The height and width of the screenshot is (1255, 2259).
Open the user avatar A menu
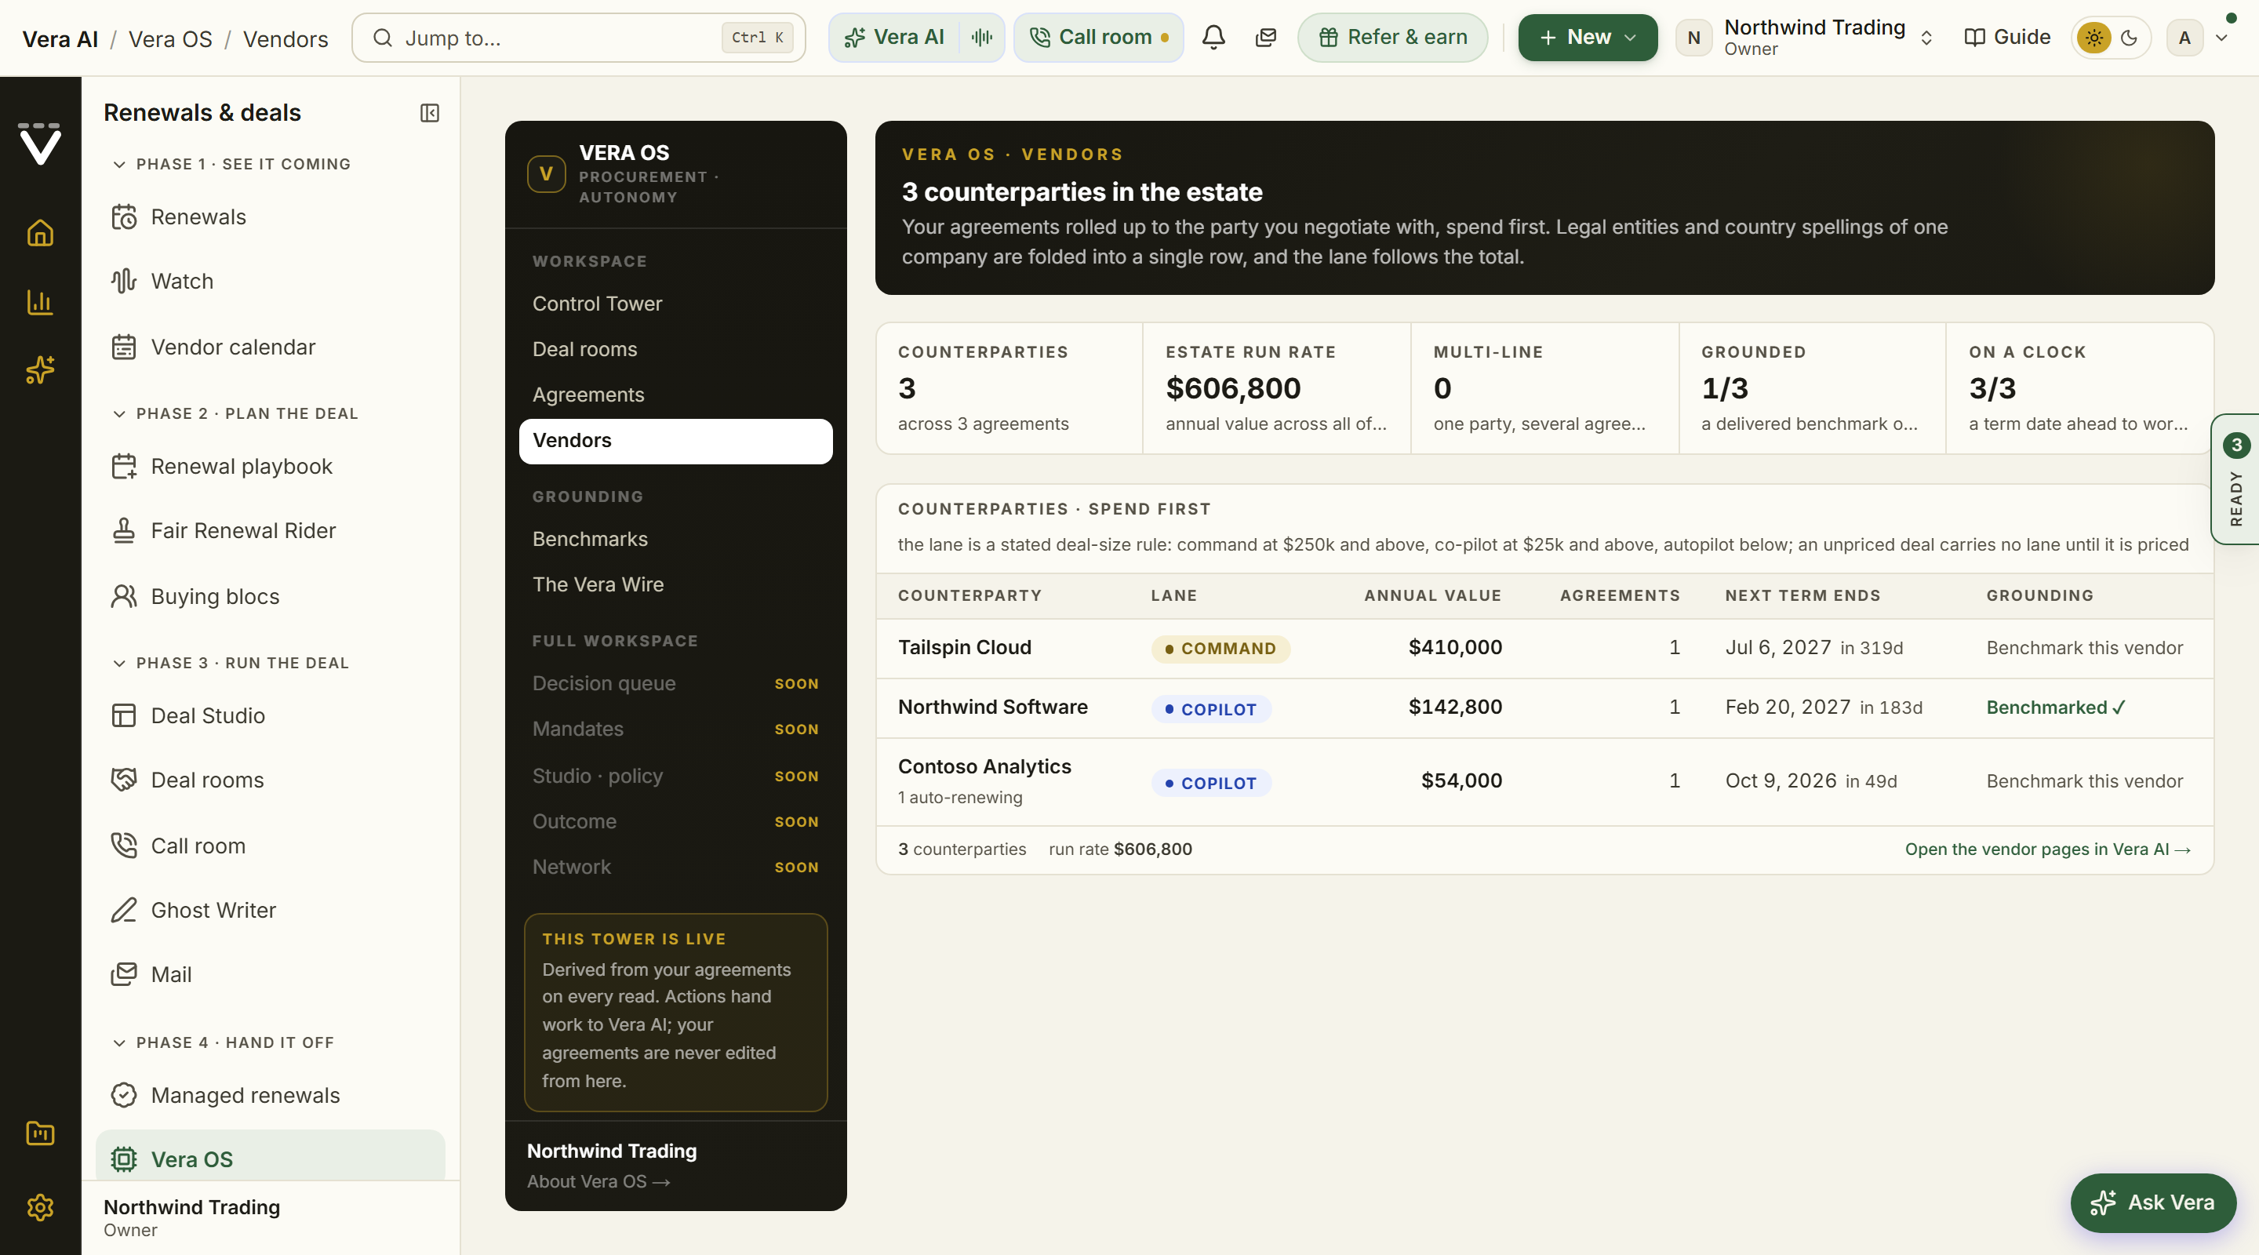coord(2199,38)
